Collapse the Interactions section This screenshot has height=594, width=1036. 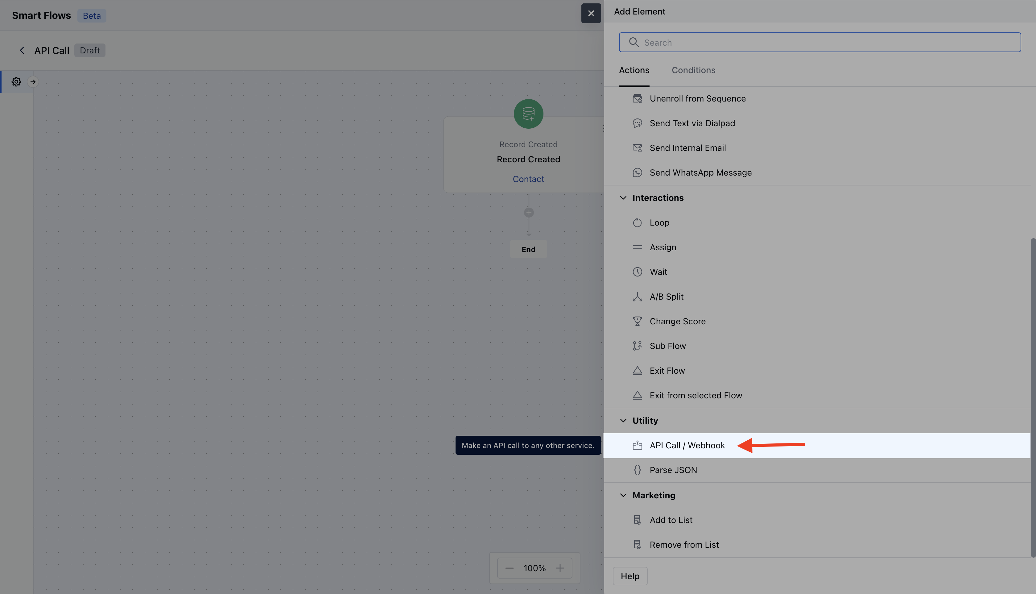[x=623, y=198]
